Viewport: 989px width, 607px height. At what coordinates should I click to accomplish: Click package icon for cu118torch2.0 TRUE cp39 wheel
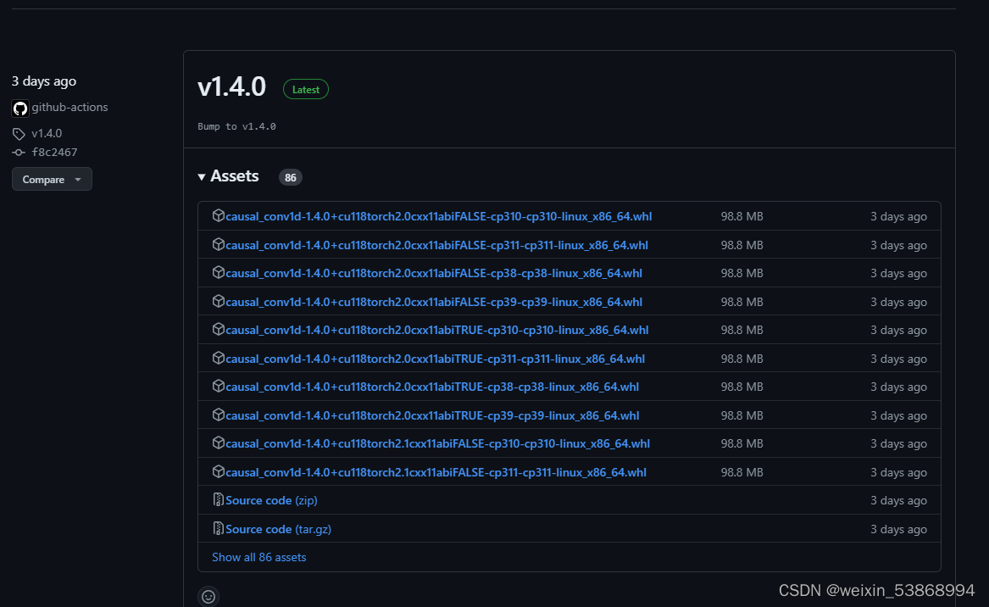pyautogui.click(x=219, y=415)
